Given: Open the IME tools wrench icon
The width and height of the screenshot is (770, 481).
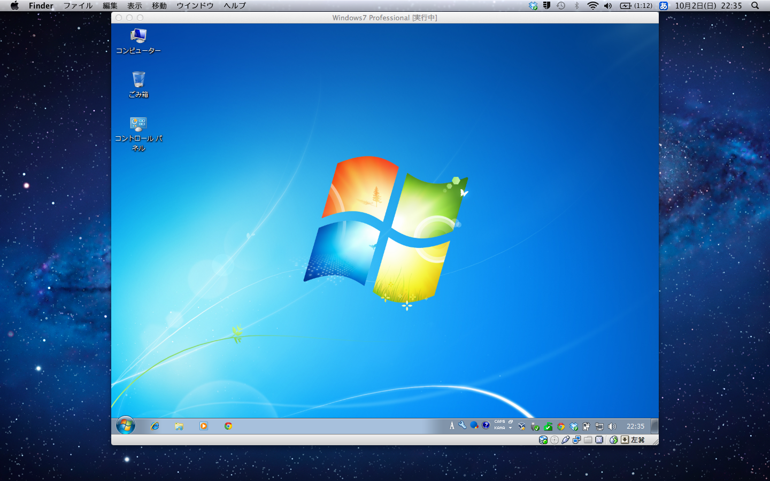Looking at the screenshot, I should (463, 425).
